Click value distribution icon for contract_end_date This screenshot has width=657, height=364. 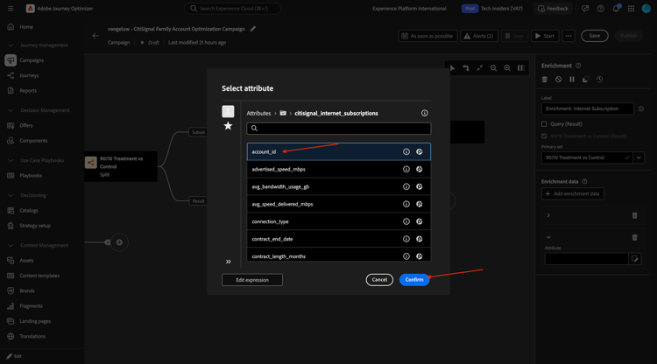pyautogui.click(x=419, y=239)
